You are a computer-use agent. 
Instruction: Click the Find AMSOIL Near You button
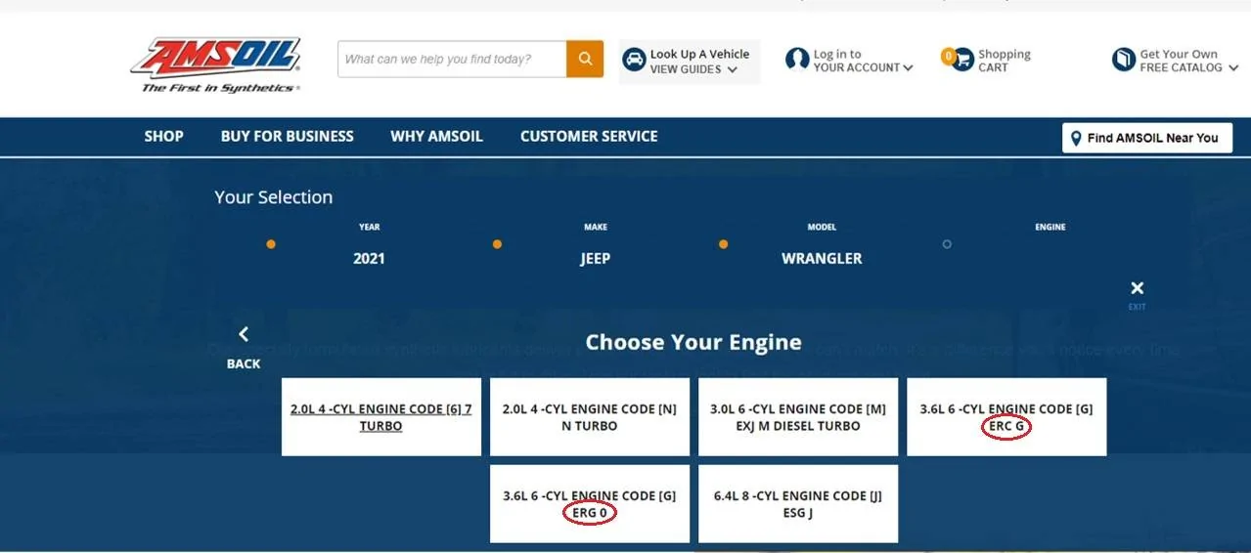[x=1147, y=138]
